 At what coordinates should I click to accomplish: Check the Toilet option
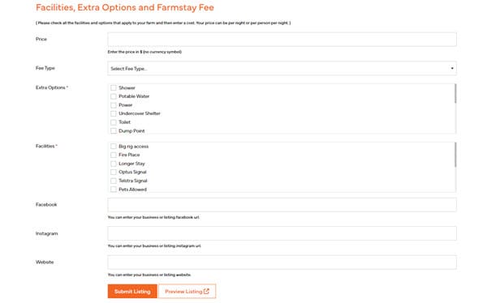pos(114,122)
